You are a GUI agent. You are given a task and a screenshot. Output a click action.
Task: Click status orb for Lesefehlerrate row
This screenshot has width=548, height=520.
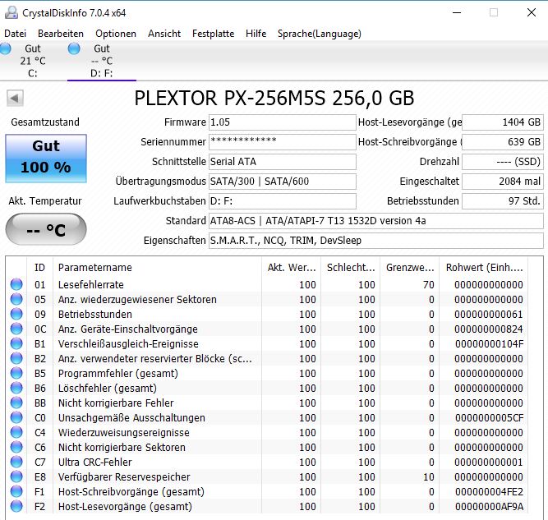coord(16,284)
